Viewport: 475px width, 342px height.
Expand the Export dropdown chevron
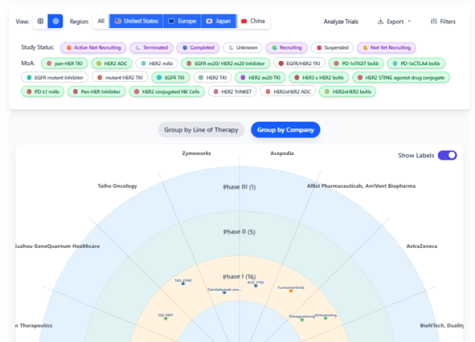pos(410,21)
